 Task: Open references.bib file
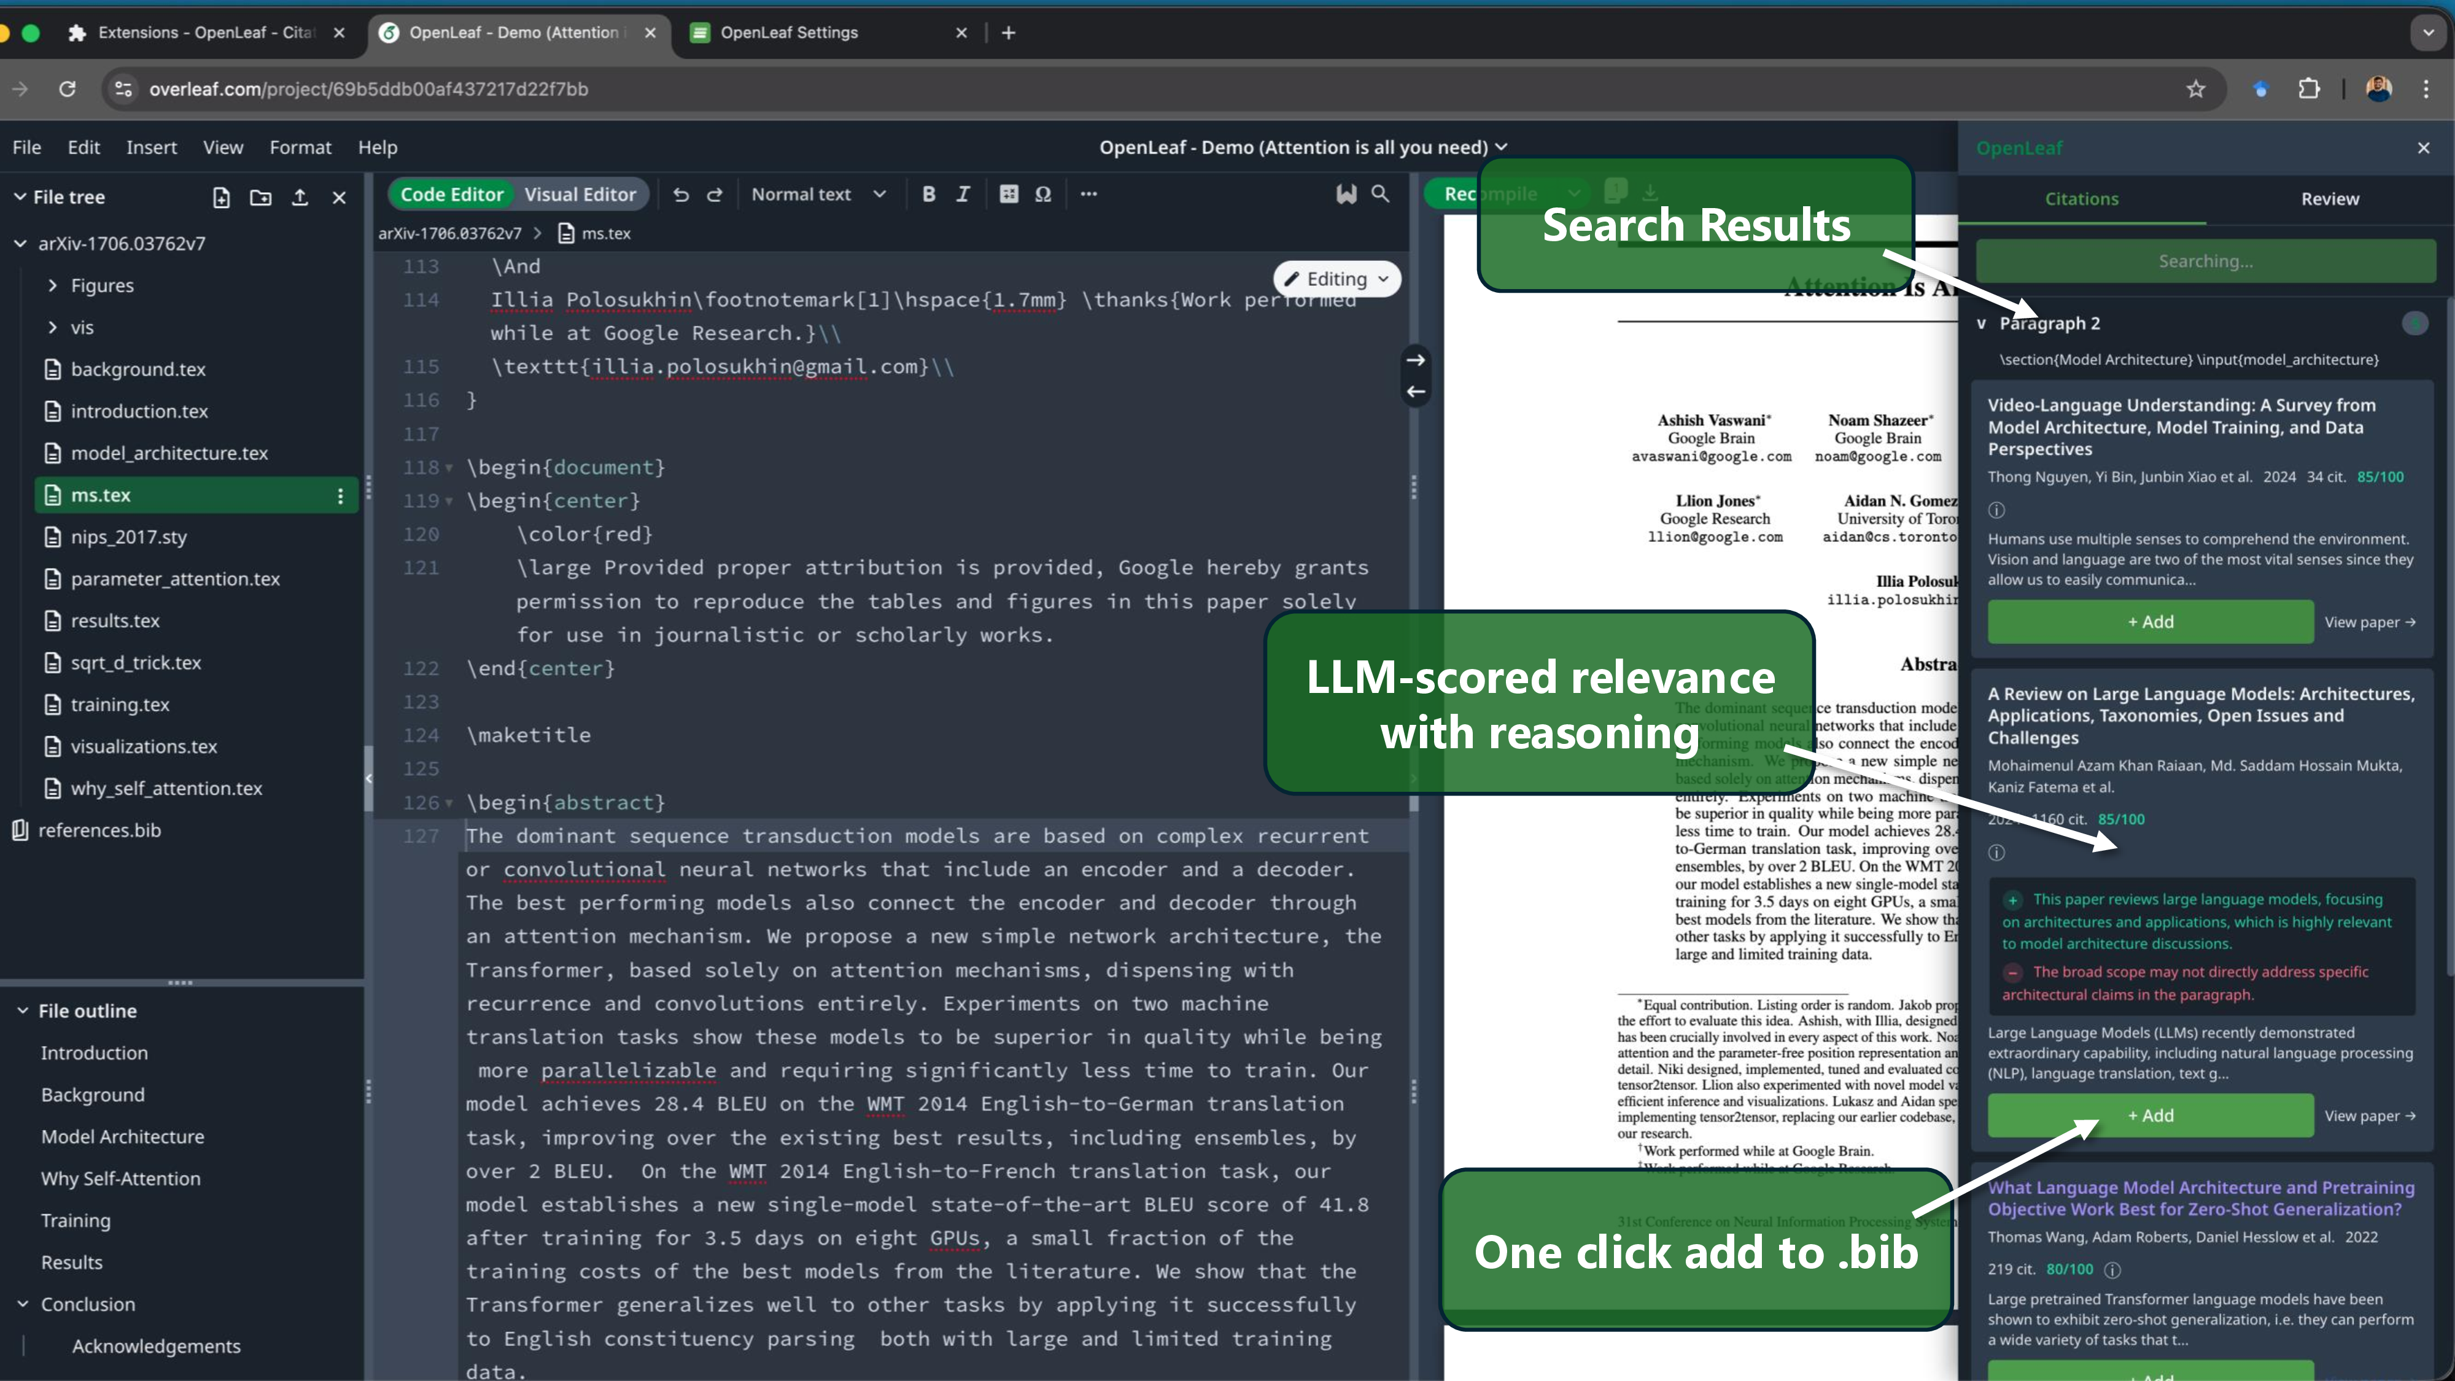99,831
